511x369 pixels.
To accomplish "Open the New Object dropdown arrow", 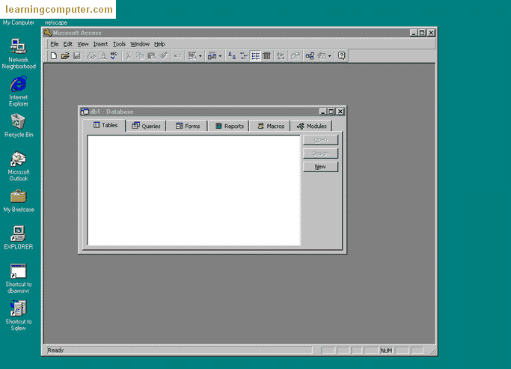I will (329, 56).
